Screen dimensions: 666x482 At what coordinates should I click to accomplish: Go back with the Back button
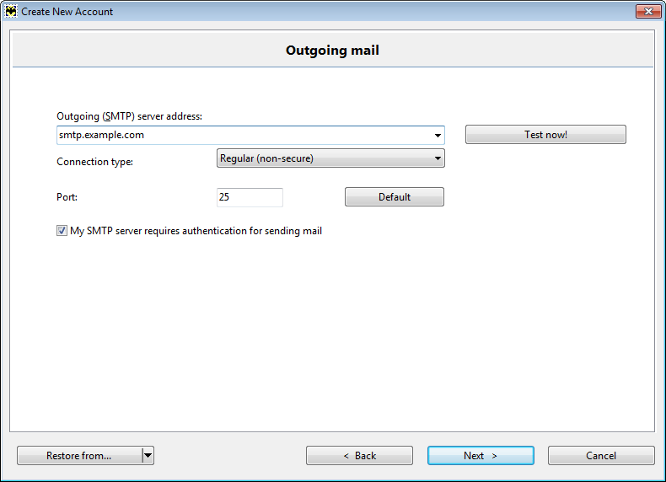pos(359,456)
